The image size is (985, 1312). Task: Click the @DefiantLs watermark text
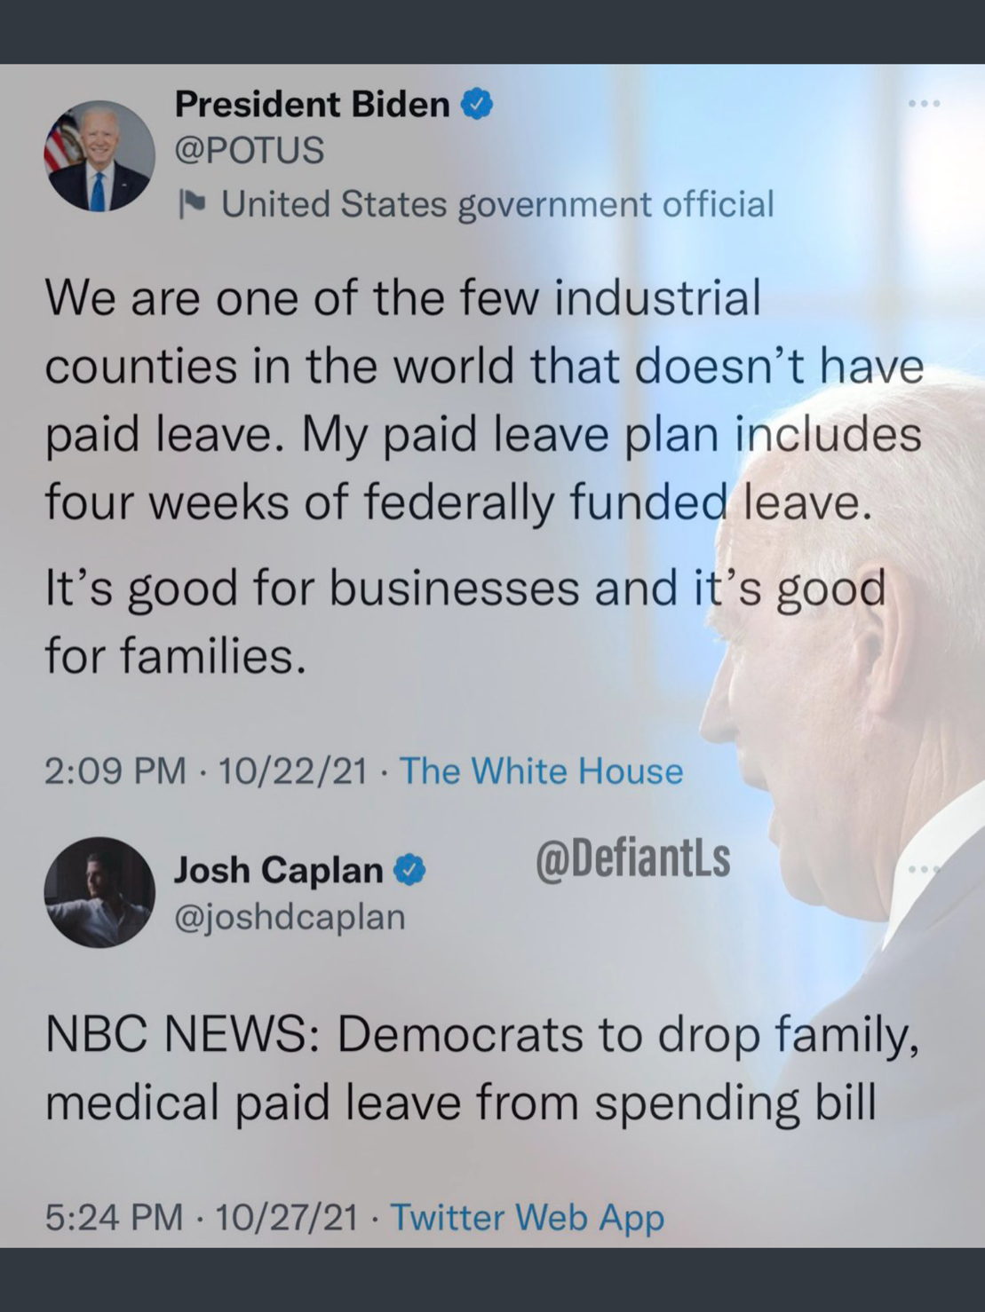pos(632,858)
